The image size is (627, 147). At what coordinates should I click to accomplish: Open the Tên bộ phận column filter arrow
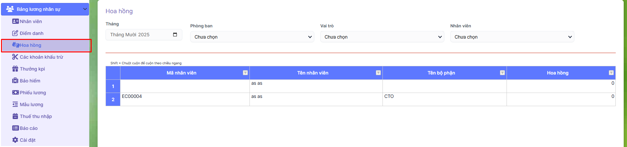tap(502, 73)
